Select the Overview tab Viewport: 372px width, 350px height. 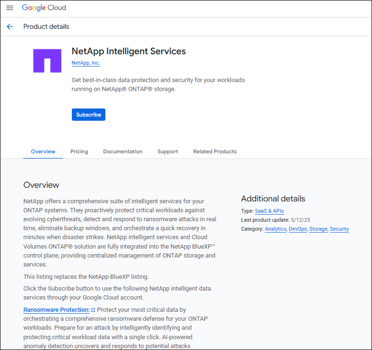[x=43, y=151]
